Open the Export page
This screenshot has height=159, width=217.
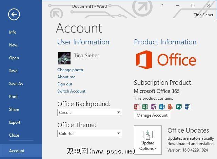15,122
